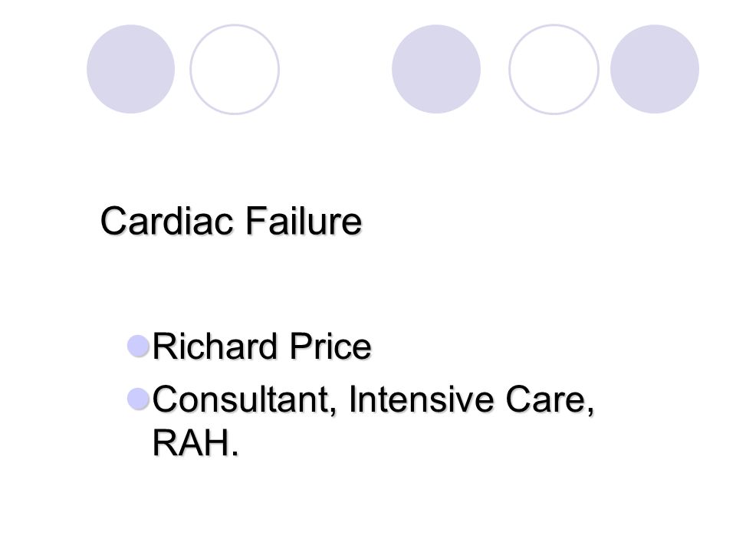Click the leftmost filled lavender circle
This screenshot has width=736, height=552.
pyautogui.click(x=130, y=69)
